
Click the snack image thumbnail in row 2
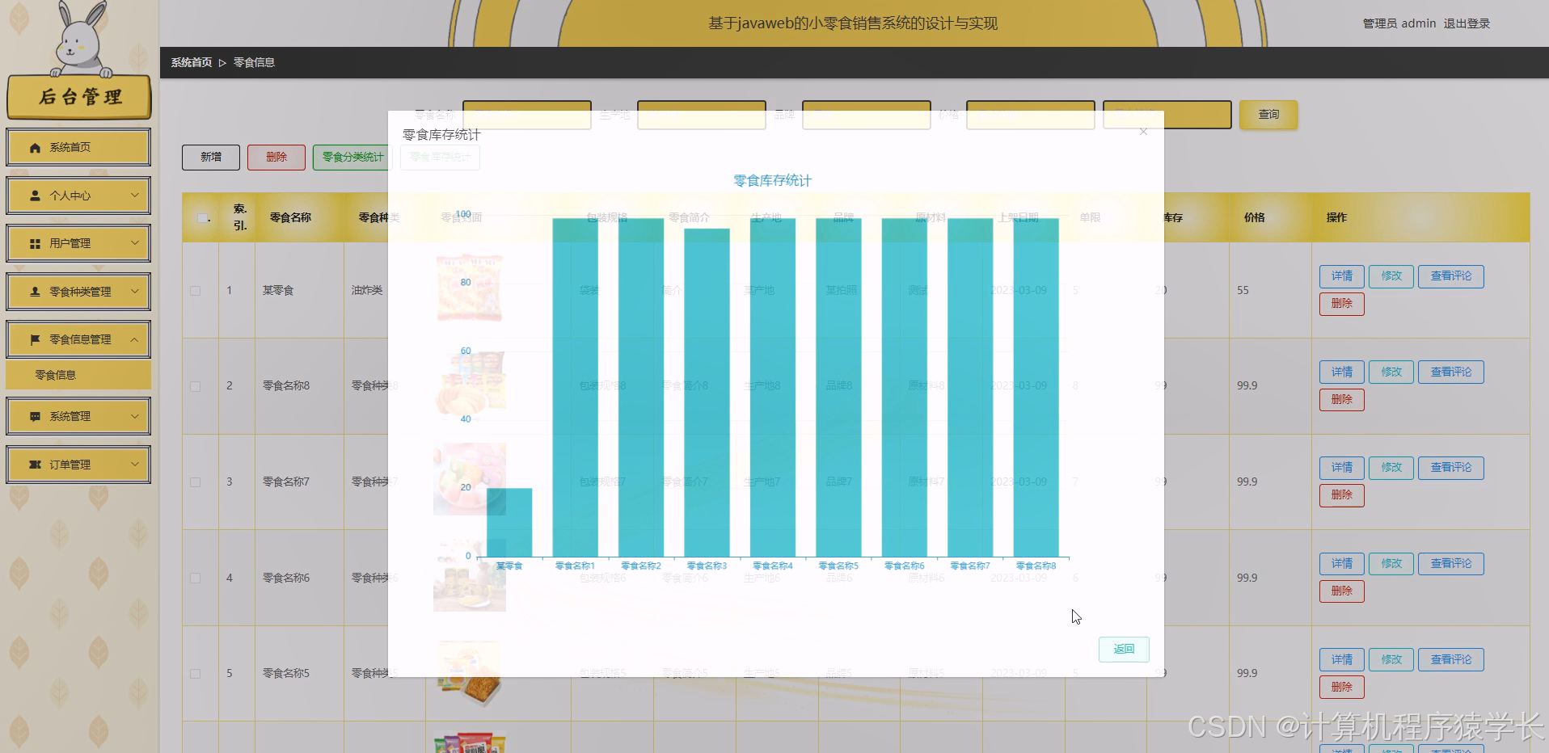(469, 385)
